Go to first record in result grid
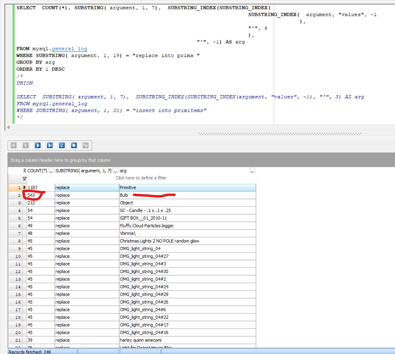This screenshot has height=354, width=395. pyautogui.click(x=13, y=145)
